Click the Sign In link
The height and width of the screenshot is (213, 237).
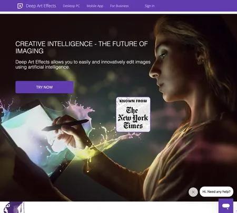click(150, 6)
